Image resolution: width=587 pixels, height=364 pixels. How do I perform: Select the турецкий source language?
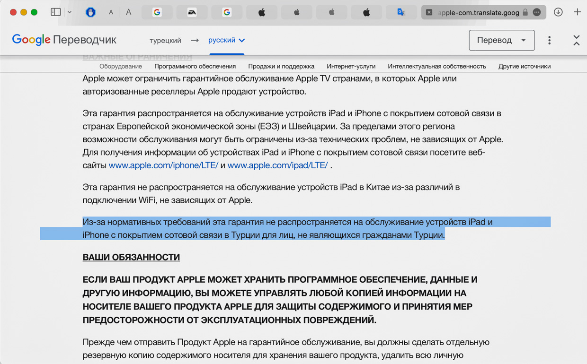point(165,40)
